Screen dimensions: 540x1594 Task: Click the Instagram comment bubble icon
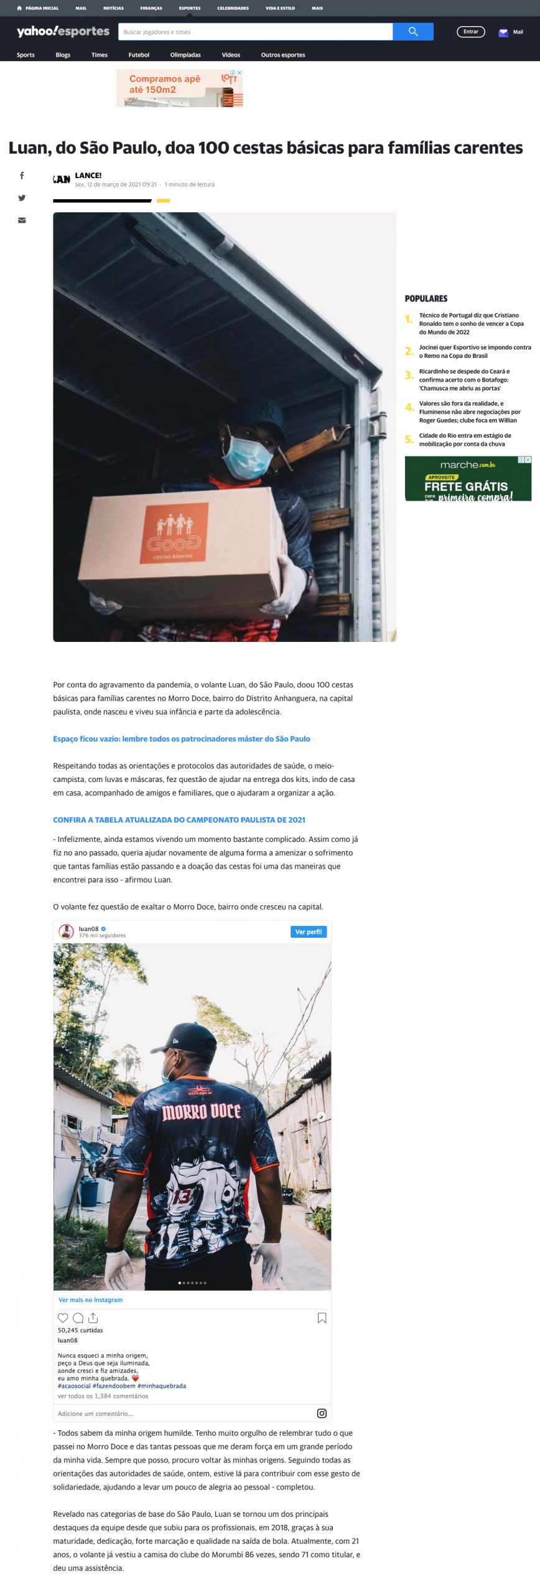pos(78,1318)
